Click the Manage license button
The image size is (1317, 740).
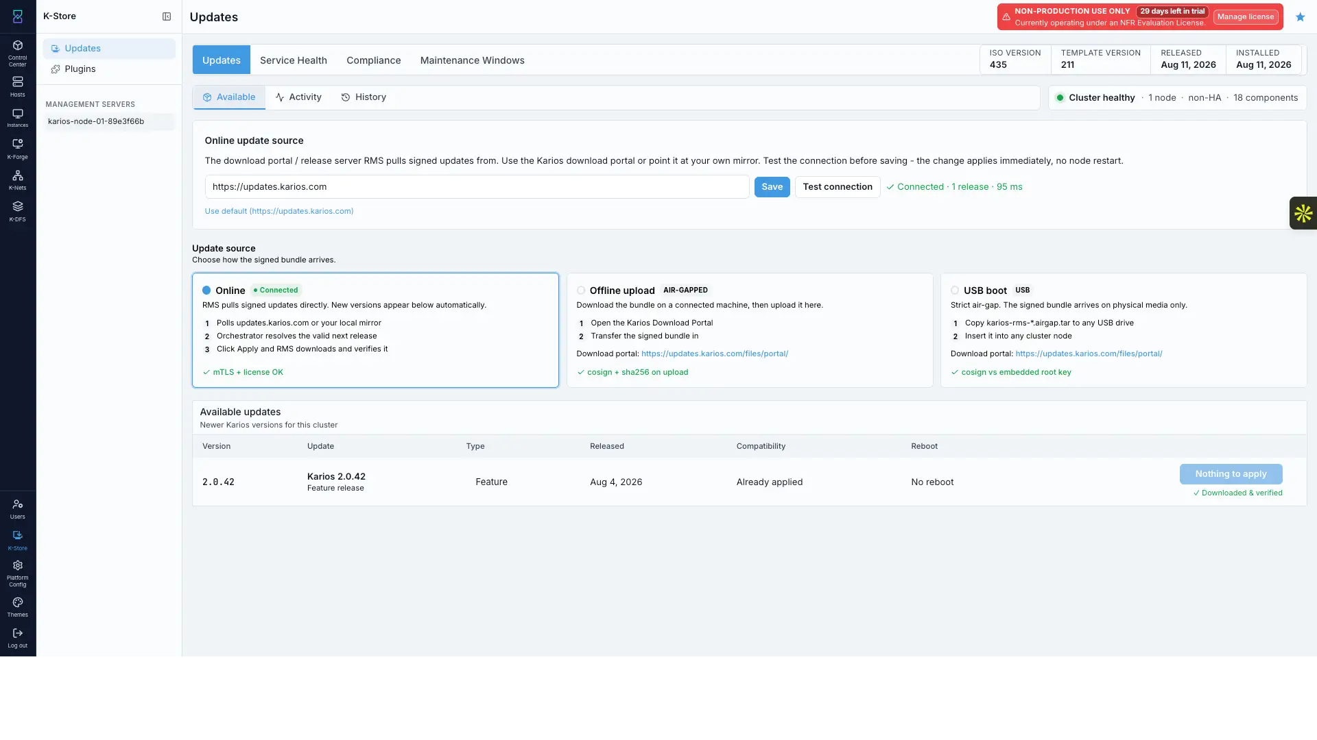tap(1246, 17)
